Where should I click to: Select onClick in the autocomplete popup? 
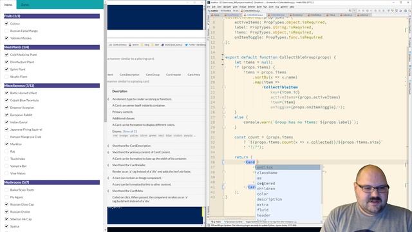[288, 168]
